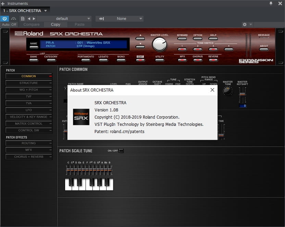This screenshot has height=227, width=285.
Task: Click the sidechain routing arrow icon
Action: pos(101,19)
